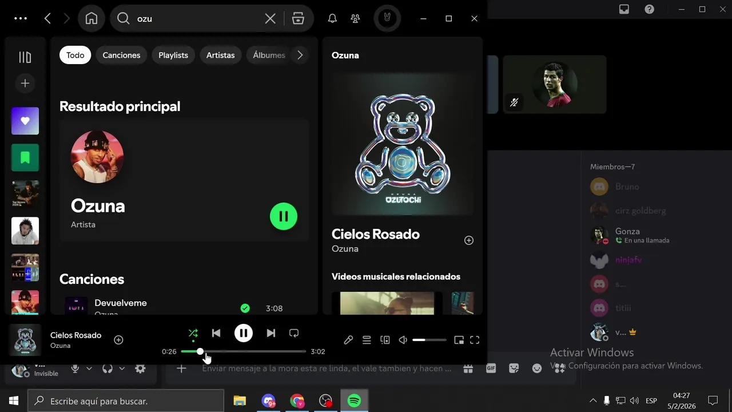
Task: Toggle Discord microphone mute
Action: [75, 369]
